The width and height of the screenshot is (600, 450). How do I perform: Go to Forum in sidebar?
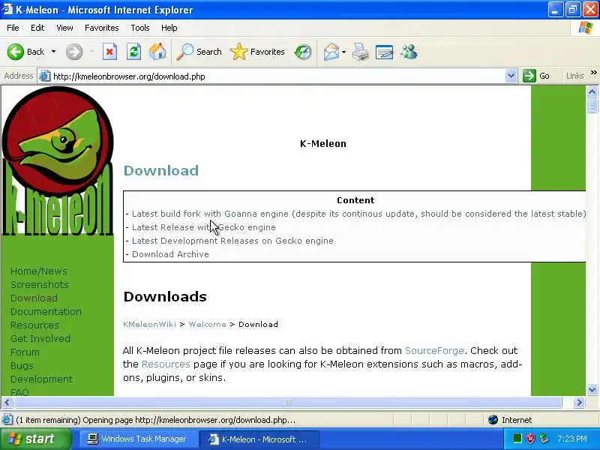coord(25,352)
